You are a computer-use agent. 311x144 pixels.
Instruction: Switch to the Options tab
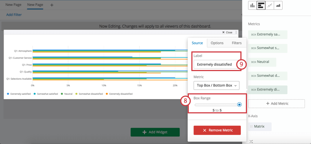tap(217, 43)
